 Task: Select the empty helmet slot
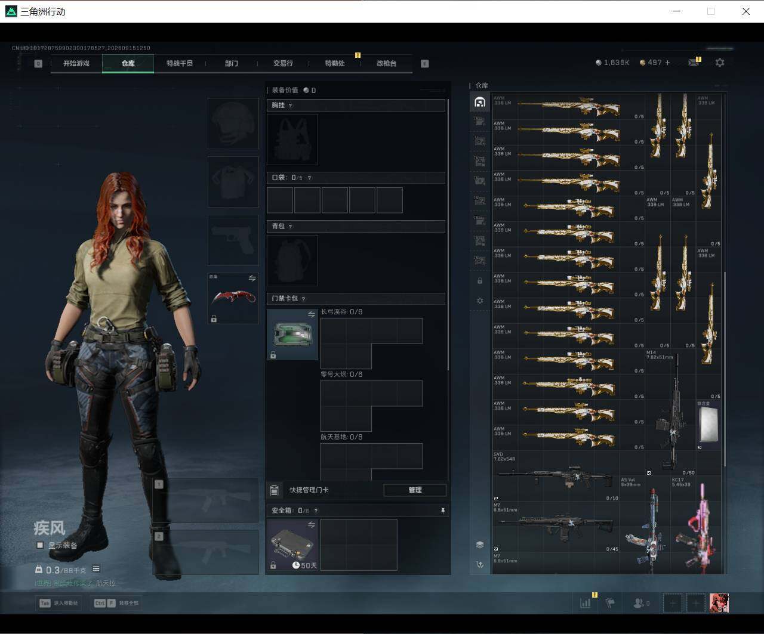(233, 123)
